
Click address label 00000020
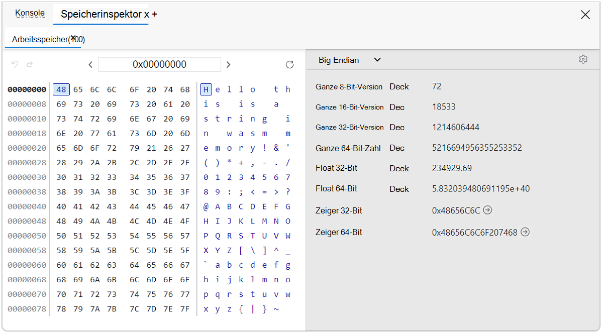coord(27,148)
